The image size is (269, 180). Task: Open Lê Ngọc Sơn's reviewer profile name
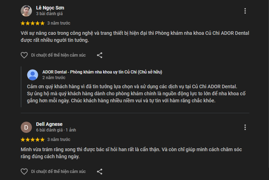coord(50,8)
